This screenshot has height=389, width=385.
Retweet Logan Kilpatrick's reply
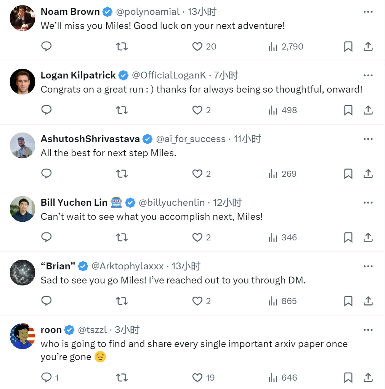[x=122, y=110]
